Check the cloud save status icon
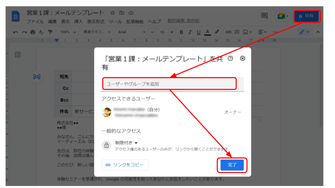Viewport: 335px width, 188px height. click(131, 13)
